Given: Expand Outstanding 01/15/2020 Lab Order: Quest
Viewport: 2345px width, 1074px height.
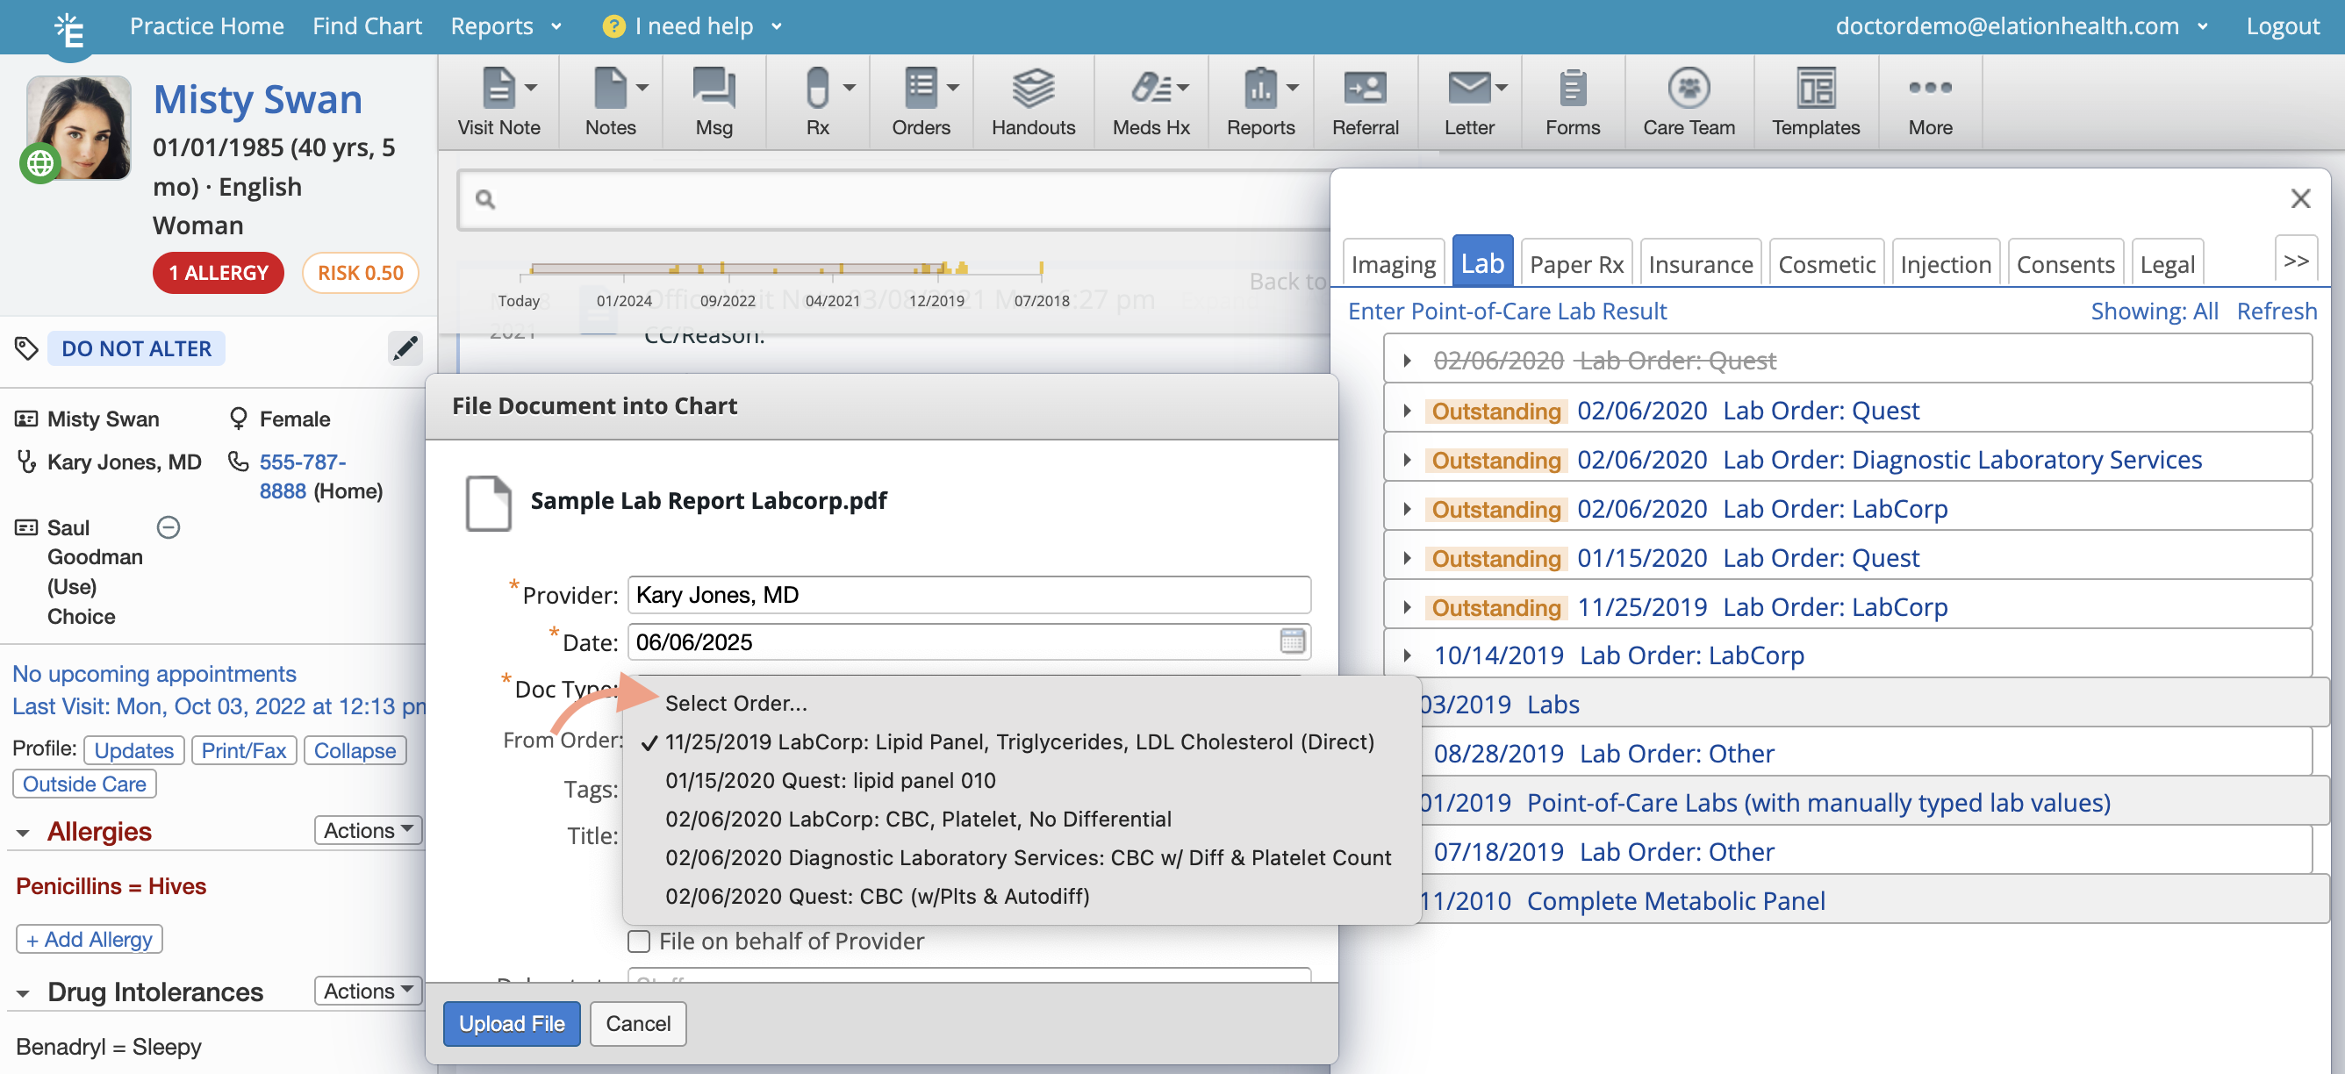Looking at the screenshot, I should pyautogui.click(x=1407, y=558).
